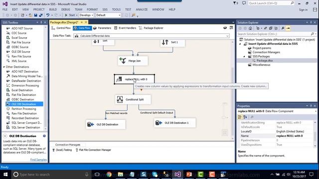Click the Flat File Connection Manager
This screenshot has width=319, height=179.
click(93, 150)
